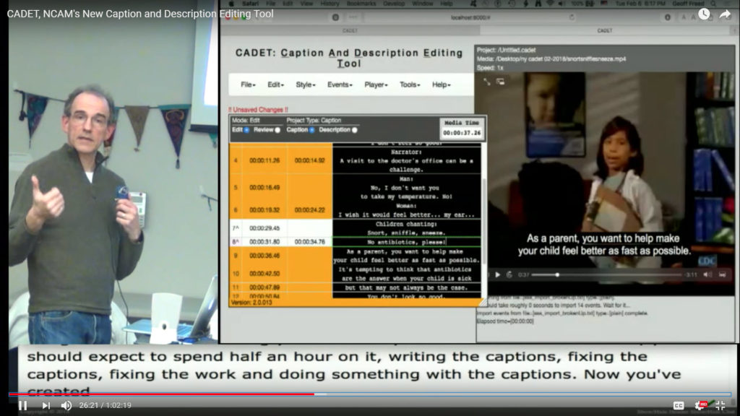Viewport: 740px width, 416px height.
Task: Seek the CADET media player progress slider
Action: pyautogui.click(x=607, y=274)
